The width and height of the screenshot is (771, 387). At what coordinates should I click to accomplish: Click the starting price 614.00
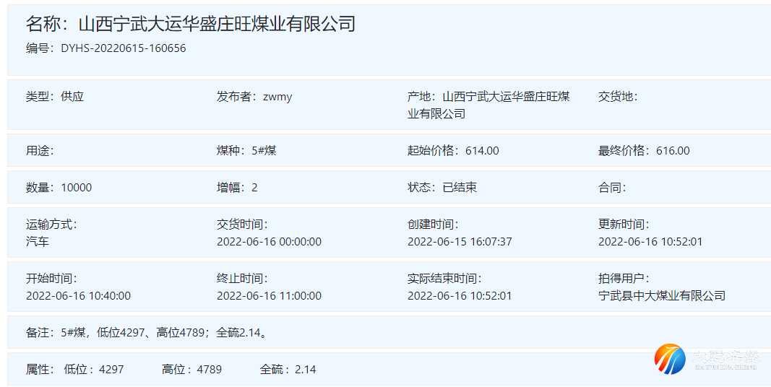482,150
